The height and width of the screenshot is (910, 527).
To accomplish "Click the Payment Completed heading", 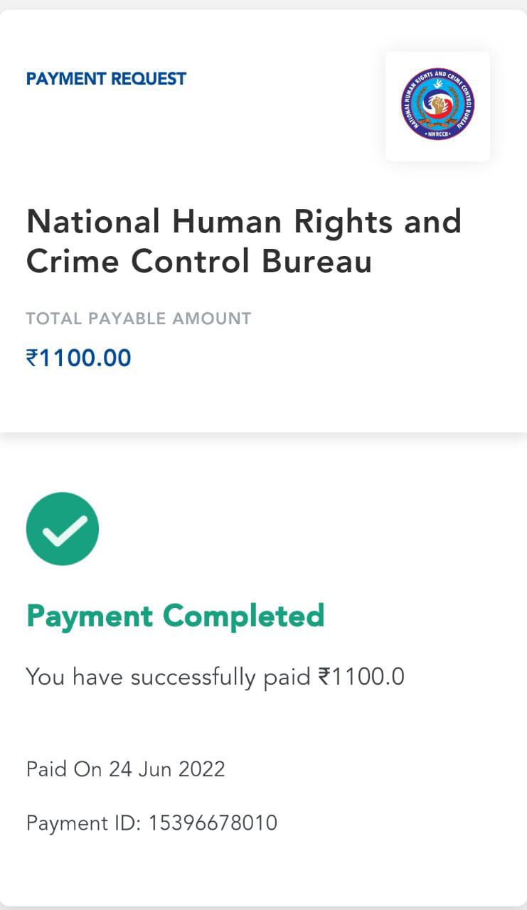I will pos(175,616).
